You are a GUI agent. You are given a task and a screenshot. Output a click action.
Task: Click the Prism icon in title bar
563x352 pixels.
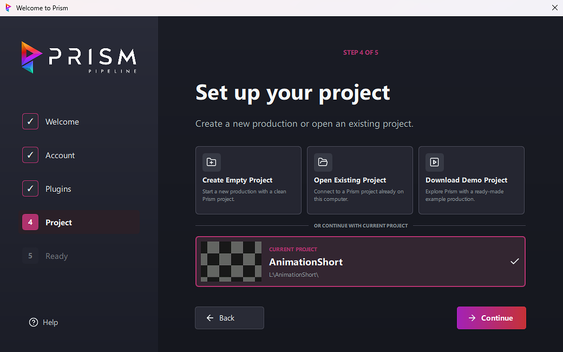click(x=9, y=8)
